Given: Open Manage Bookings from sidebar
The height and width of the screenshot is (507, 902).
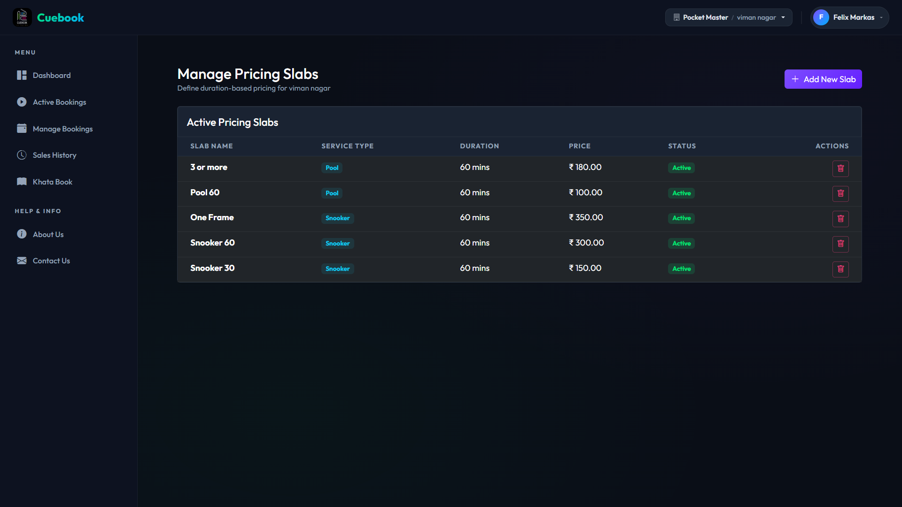Looking at the screenshot, I should click(62, 129).
